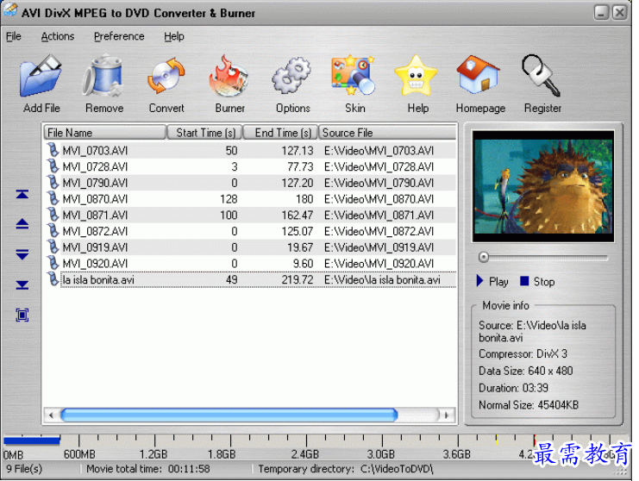
Task: Play the preview video
Action: coord(492,281)
